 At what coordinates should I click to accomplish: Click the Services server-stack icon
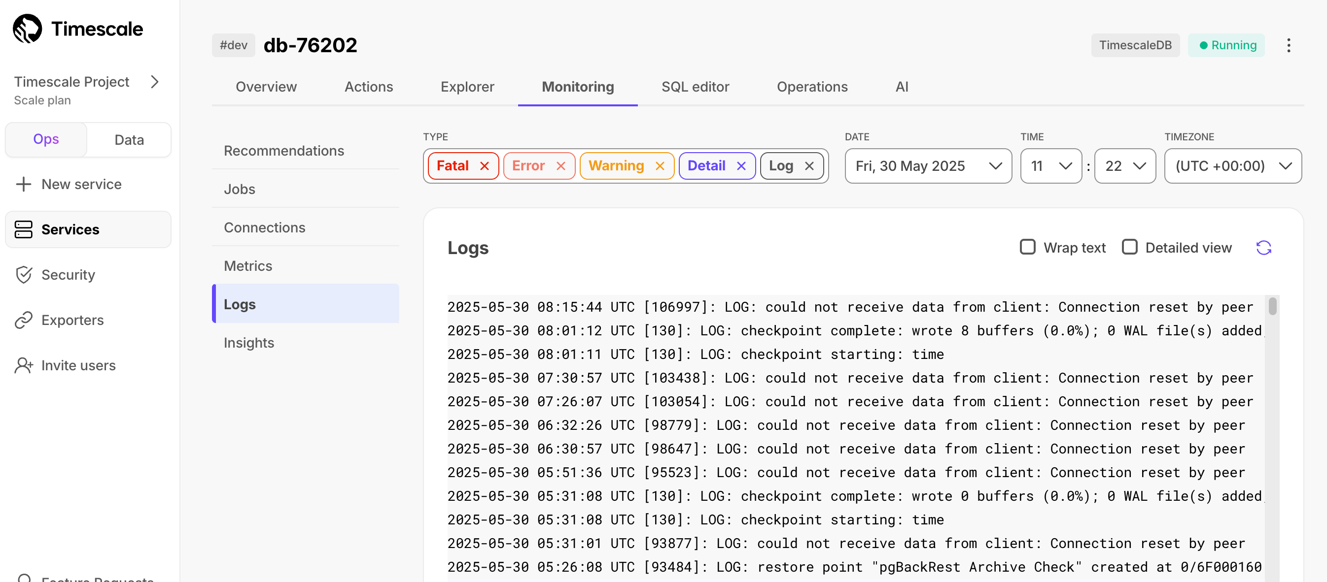tap(24, 229)
